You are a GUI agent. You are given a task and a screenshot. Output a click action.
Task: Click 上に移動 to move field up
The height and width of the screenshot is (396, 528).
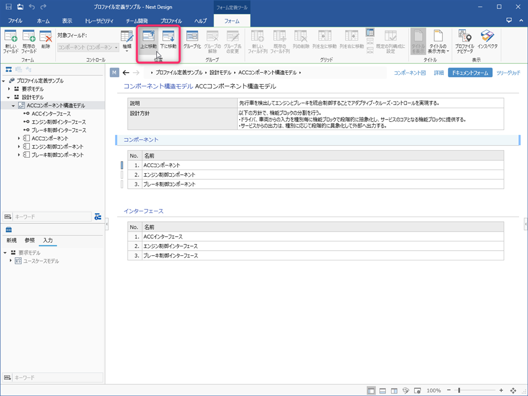[x=148, y=41]
